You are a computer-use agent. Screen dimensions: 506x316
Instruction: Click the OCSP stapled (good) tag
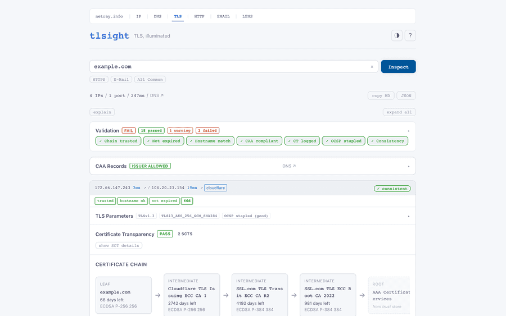tap(246, 216)
